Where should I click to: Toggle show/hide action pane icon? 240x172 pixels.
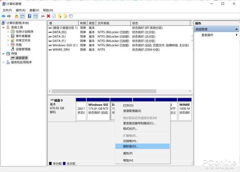coord(36,16)
